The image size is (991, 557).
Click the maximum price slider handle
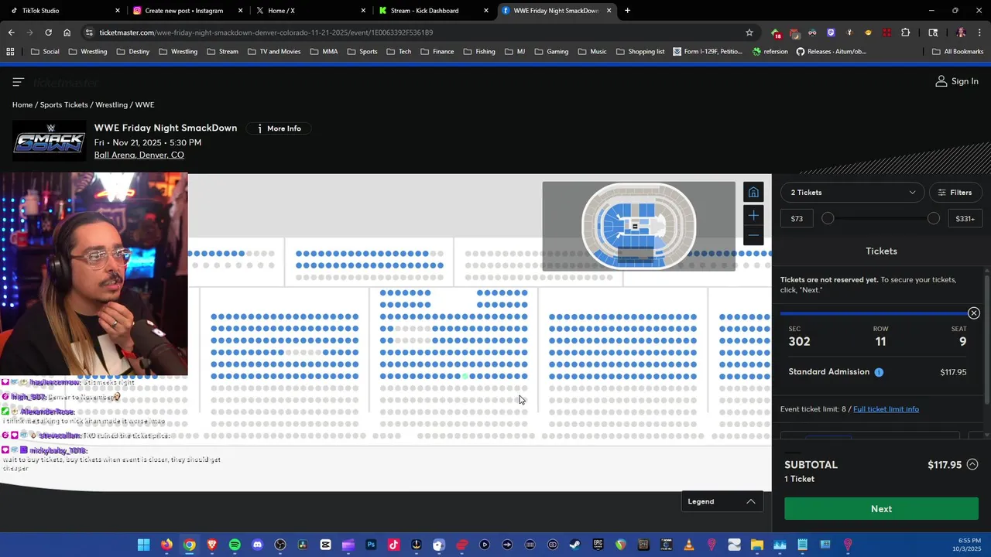[934, 219]
